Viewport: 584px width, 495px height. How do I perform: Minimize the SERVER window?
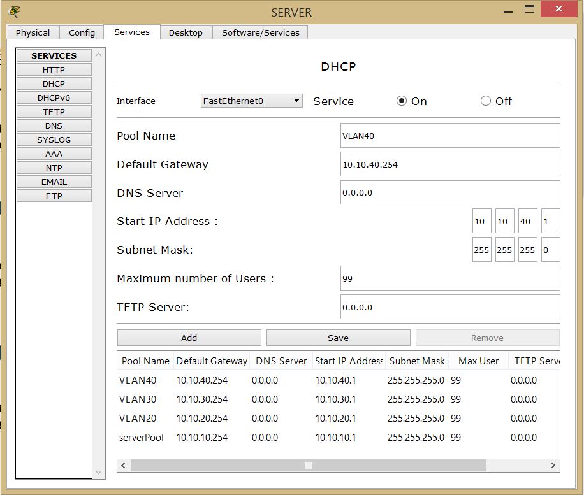pos(508,11)
